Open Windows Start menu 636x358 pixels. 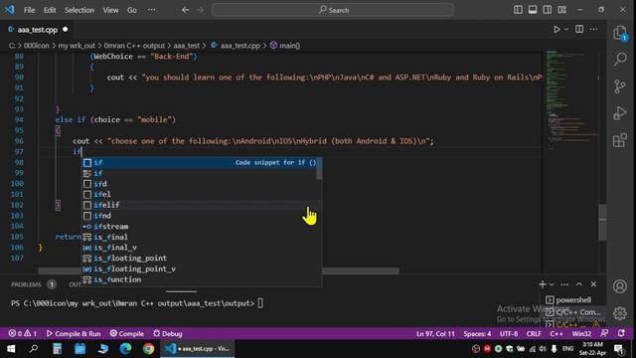[x=11, y=349]
